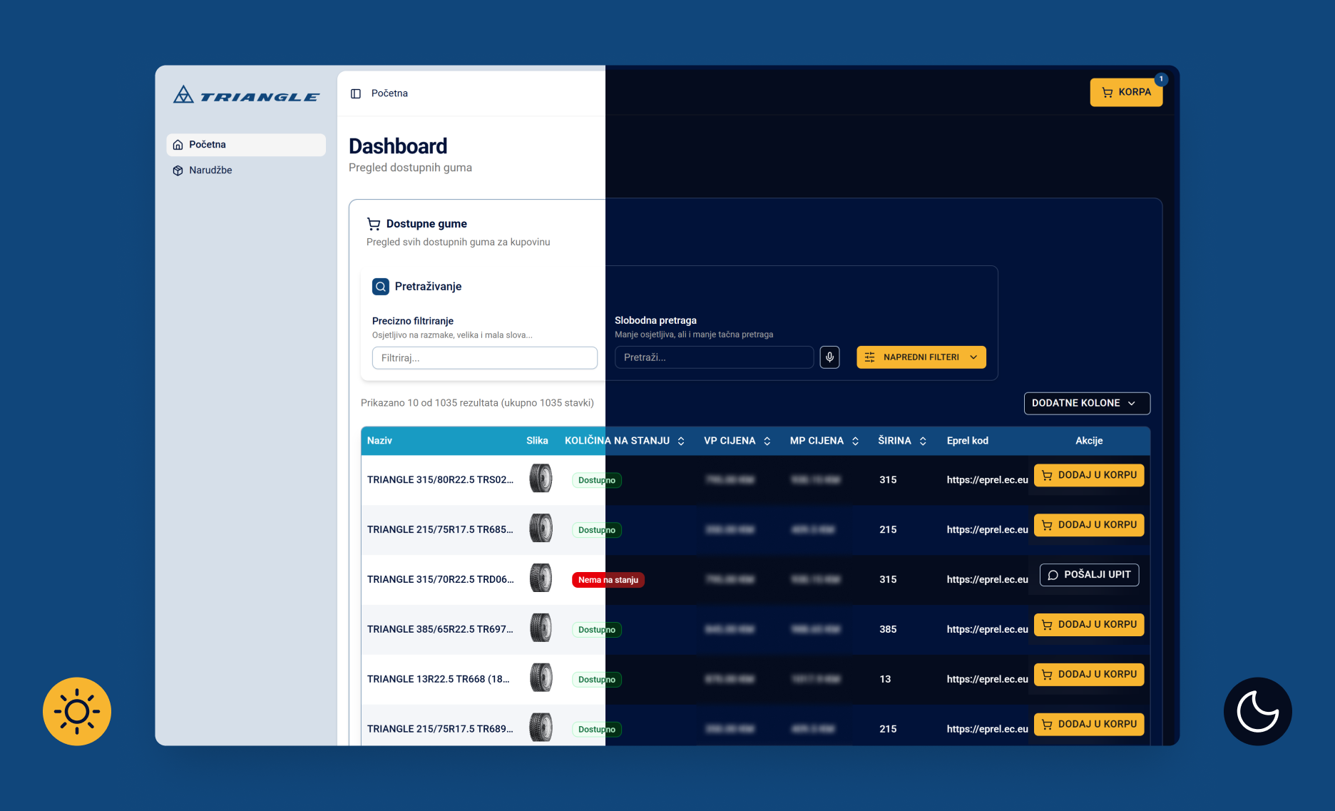The width and height of the screenshot is (1335, 811).
Task: Switch to light mode sun icon
Action: [x=77, y=711]
